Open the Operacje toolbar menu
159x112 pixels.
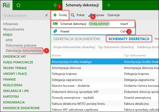[x=113, y=15]
